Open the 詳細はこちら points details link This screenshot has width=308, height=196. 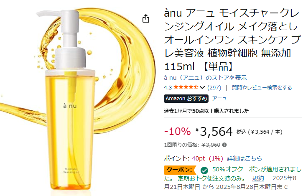click(x=244, y=158)
